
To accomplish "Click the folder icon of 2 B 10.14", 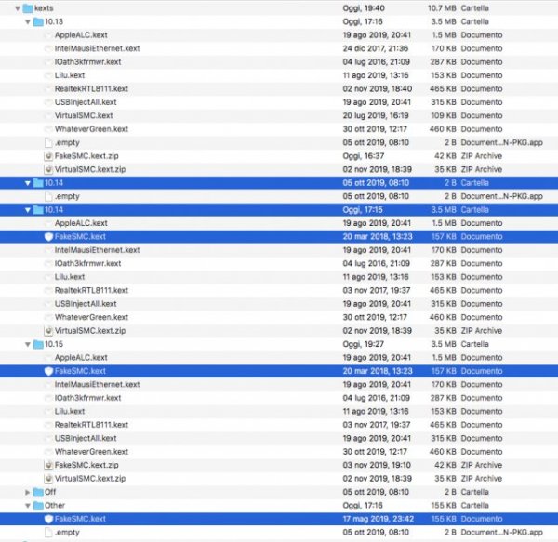I will [x=38, y=183].
